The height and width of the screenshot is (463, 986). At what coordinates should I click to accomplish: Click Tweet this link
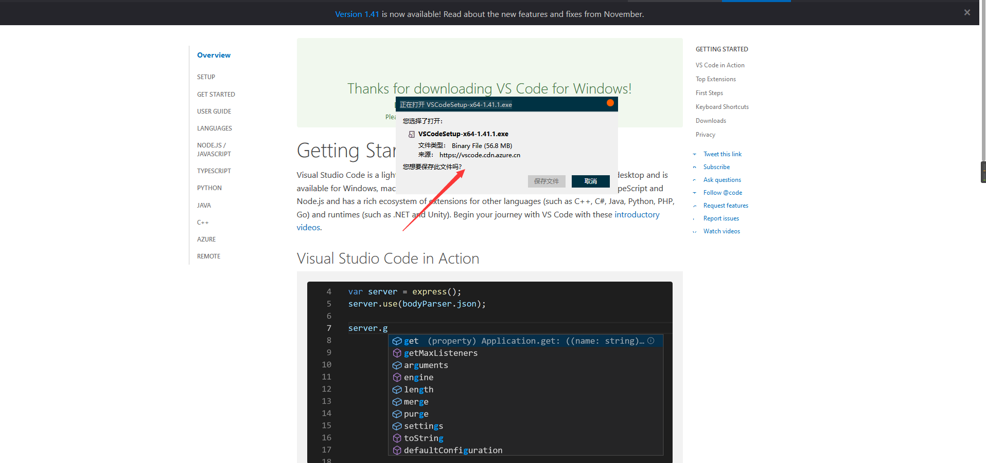point(723,154)
